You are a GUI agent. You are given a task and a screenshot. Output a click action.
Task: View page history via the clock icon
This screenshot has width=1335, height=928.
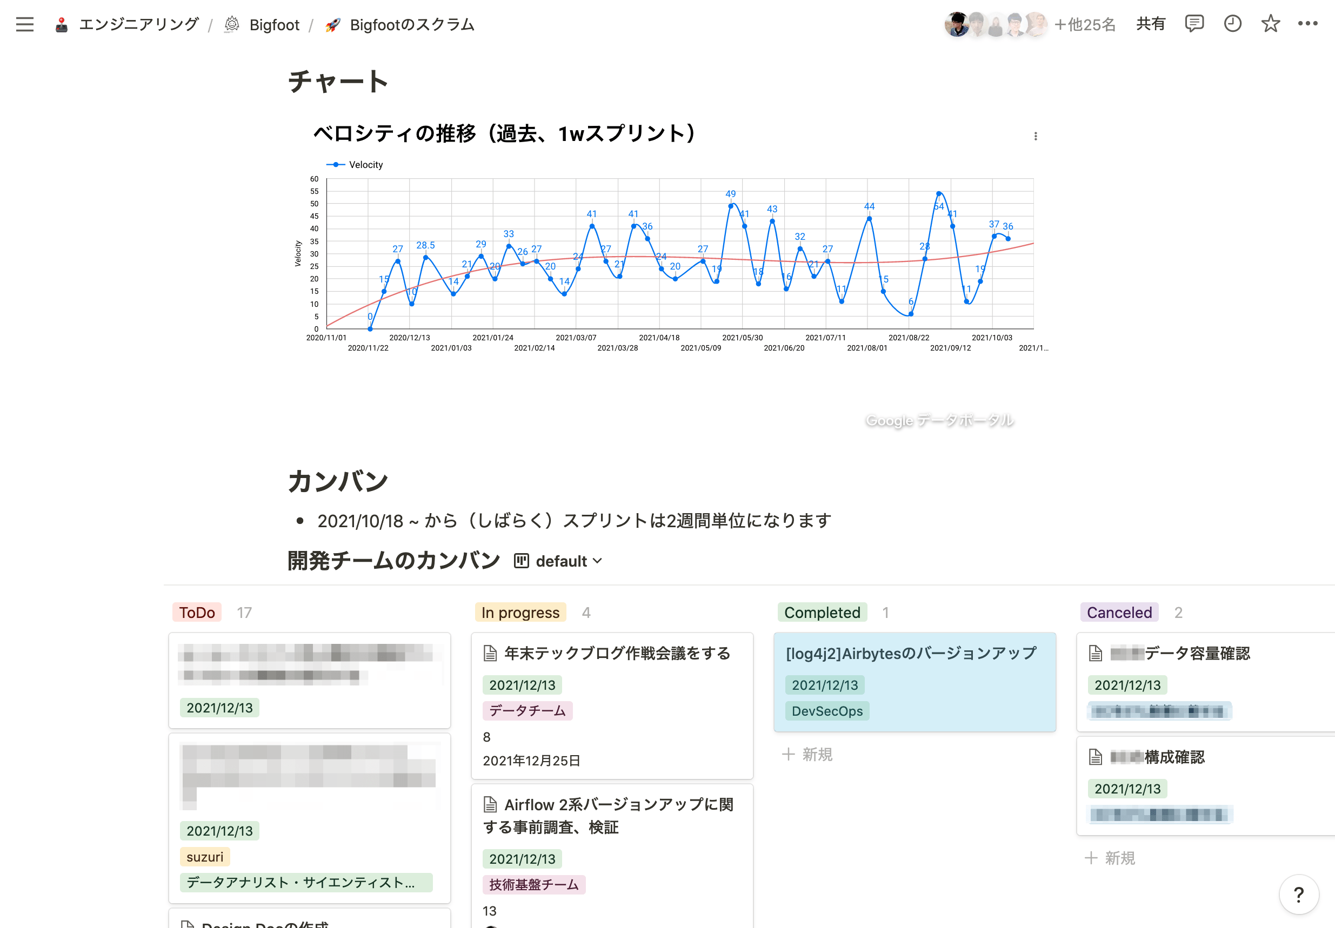(x=1232, y=24)
